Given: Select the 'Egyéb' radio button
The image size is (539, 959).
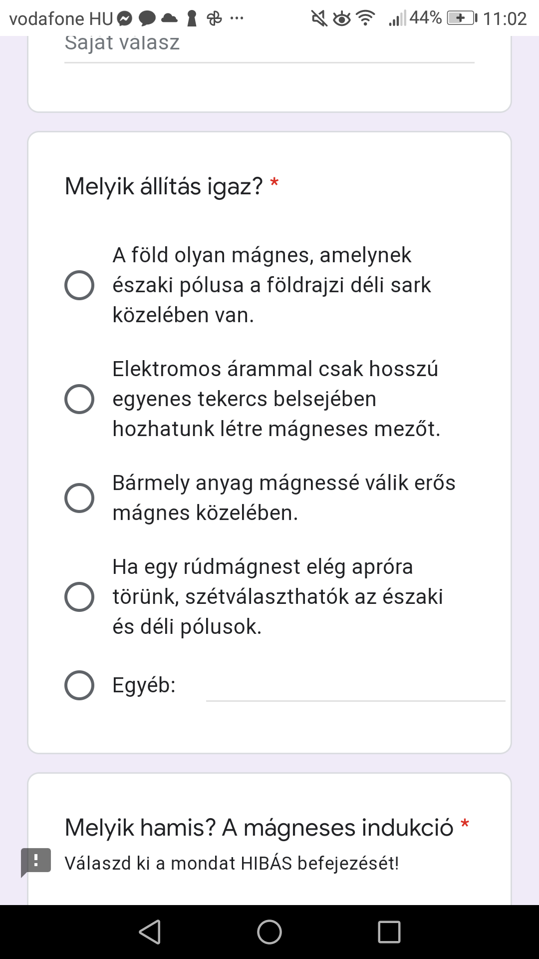Looking at the screenshot, I should [x=79, y=685].
